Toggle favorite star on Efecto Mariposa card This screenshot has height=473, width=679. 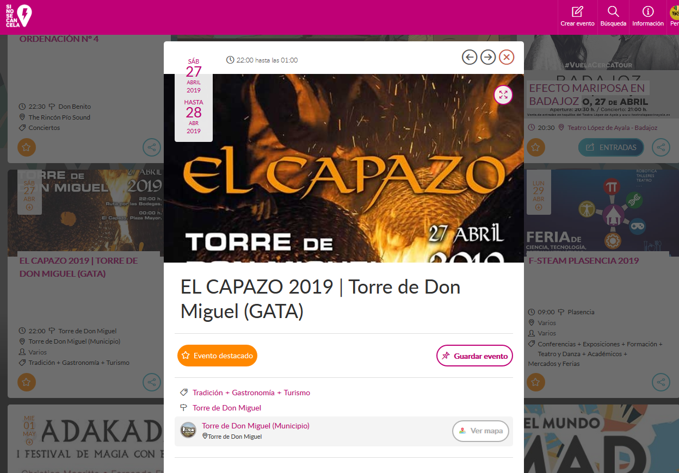pyautogui.click(x=535, y=147)
